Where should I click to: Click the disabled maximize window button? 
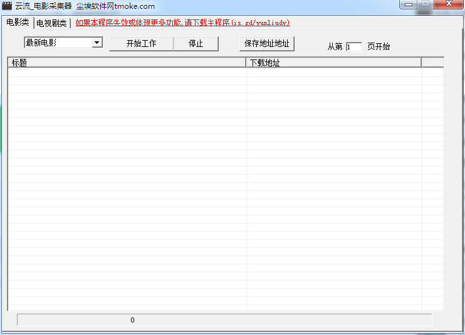tap(426, 4)
